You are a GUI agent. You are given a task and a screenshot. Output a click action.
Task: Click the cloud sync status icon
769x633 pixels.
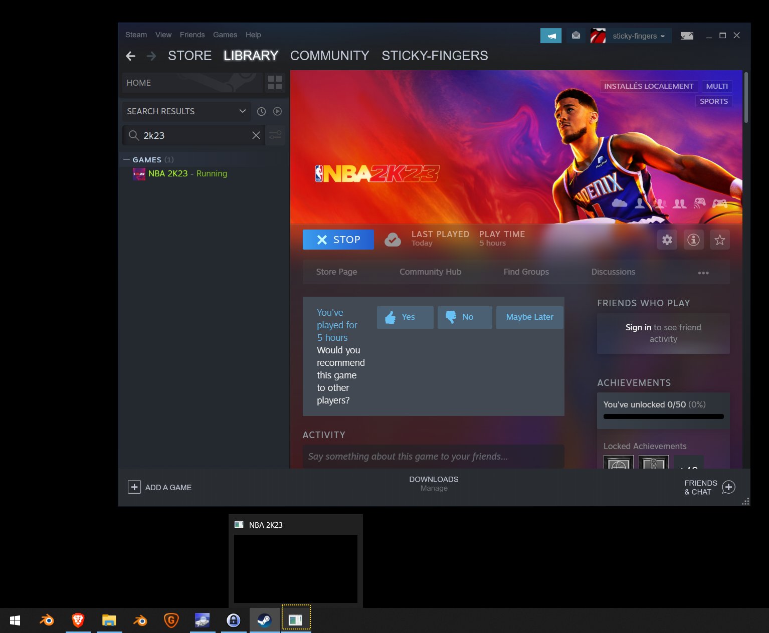click(x=393, y=240)
